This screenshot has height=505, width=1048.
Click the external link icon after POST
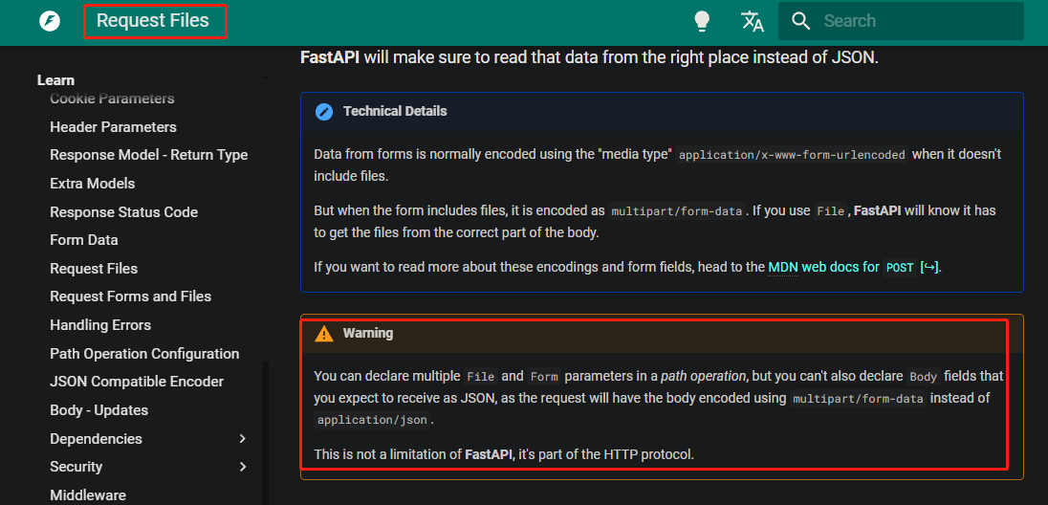(x=929, y=268)
